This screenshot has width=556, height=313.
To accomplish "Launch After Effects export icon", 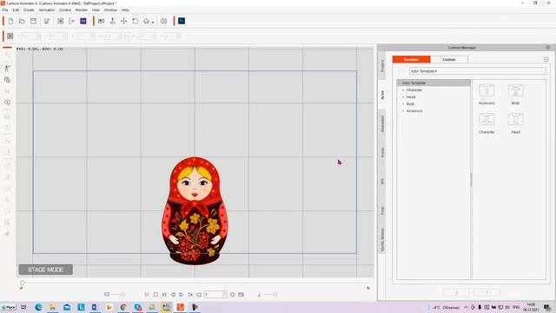I will pyautogui.click(x=83, y=21).
